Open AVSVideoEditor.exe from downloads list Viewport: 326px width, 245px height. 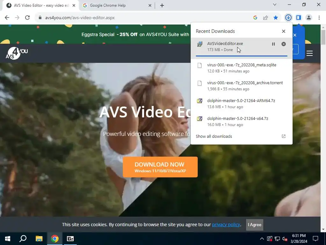pos(225,43)
